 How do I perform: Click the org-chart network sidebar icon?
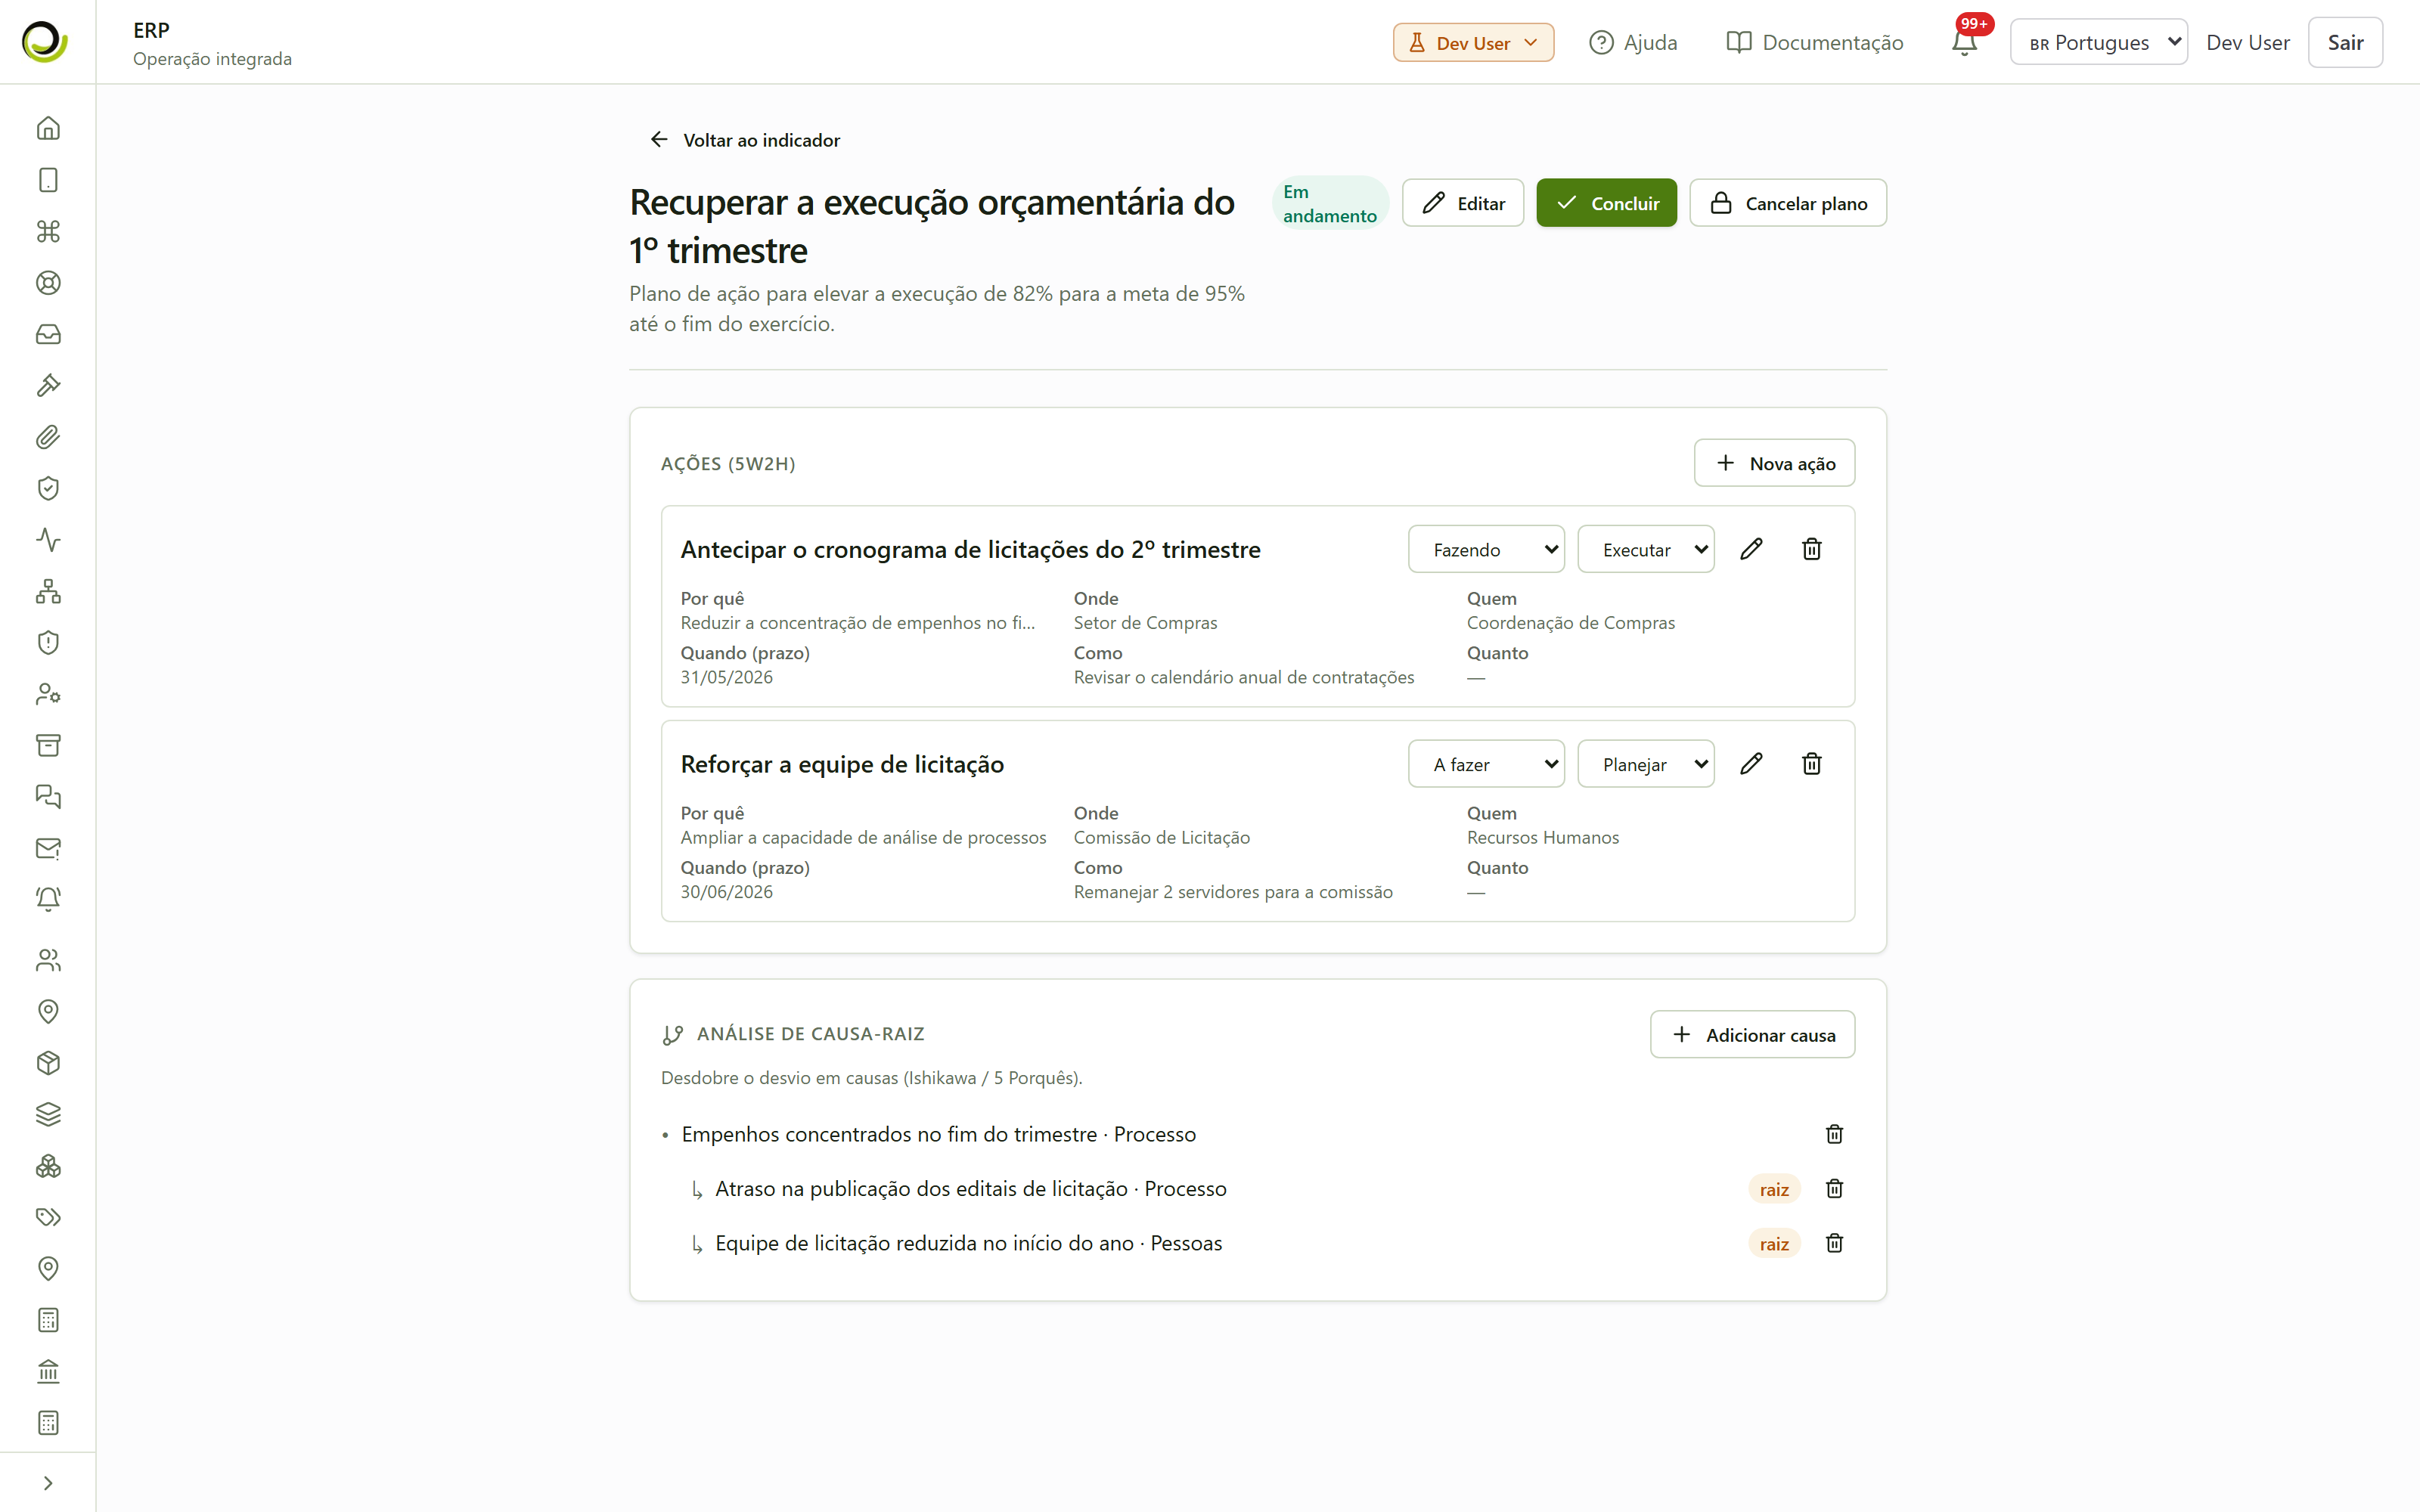(x=48, y=591)
